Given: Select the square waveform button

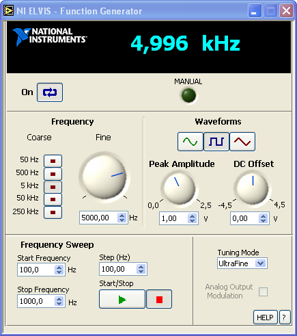Looking at the screenshot, I should click(216, 142).
